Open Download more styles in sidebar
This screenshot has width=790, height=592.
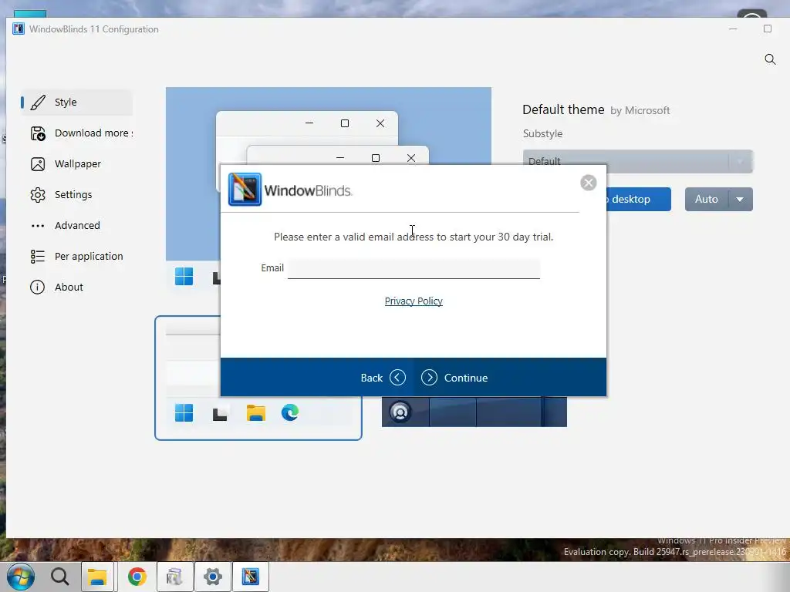76,133
